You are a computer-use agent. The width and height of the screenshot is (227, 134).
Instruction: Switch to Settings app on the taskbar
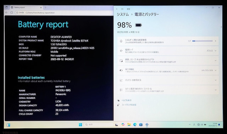(x=147, y=124)
